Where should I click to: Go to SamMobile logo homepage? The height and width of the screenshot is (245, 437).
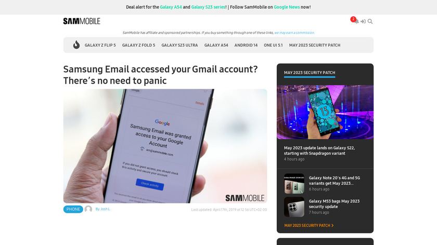coord(82,21)
